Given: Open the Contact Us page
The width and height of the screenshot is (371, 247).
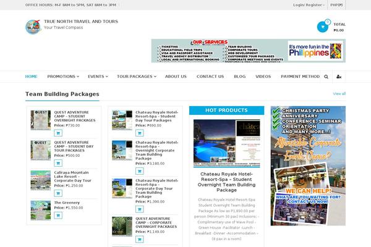Looking at the screenshot, I should pyautogui.click(x=210, y=77).
